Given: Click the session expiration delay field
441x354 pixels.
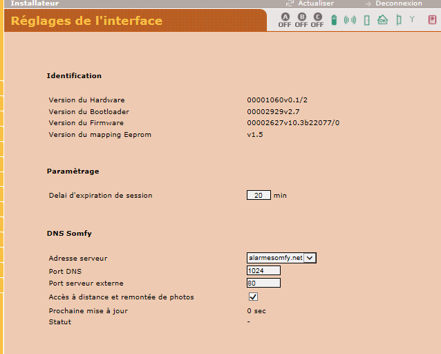Looking at the screenshot, I should tap(259, 196).
